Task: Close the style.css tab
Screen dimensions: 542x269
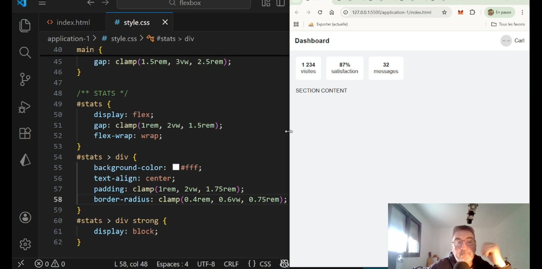Action: (165, 22)
